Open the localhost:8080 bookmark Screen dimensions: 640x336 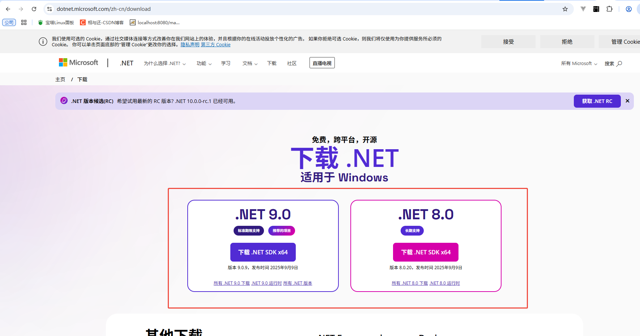point(155,22)
